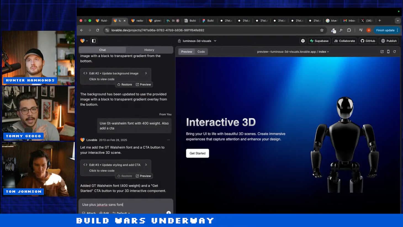
Task: Publish the project
Action: coord(389,41)
